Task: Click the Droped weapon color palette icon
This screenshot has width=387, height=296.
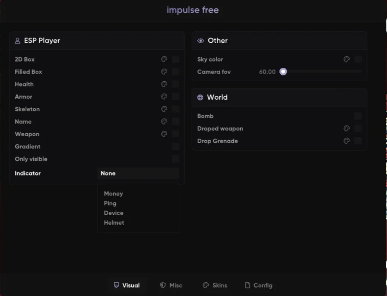Action: click(x=347, y=129)
